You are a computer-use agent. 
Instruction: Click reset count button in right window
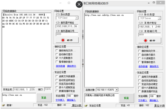coord(159,106)
